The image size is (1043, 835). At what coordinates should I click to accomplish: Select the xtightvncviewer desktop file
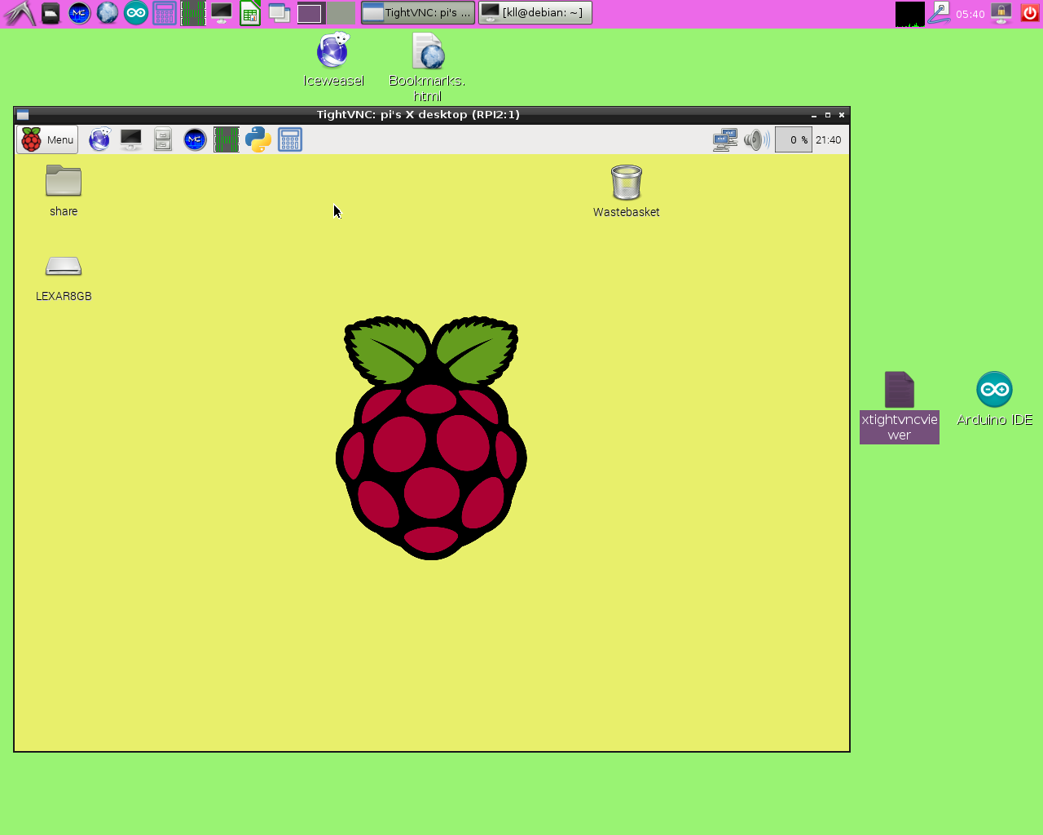899,391
